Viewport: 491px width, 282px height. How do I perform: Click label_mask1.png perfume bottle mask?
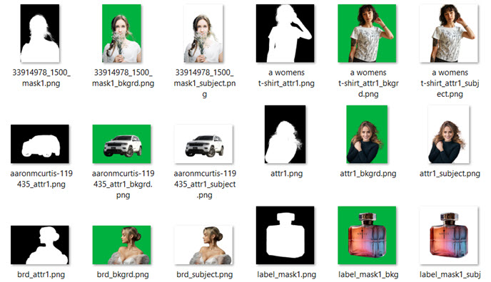coord(285,235)
